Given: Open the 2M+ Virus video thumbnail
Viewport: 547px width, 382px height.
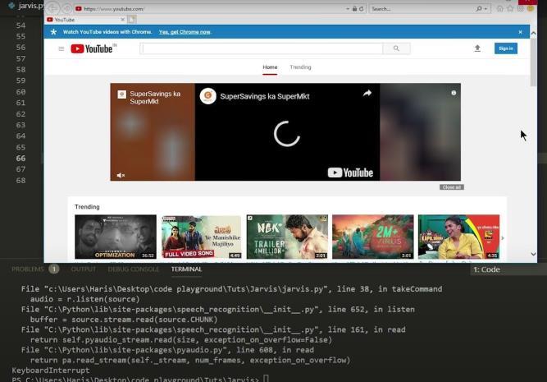Looking at the screenshot, I should pos(373,237).
